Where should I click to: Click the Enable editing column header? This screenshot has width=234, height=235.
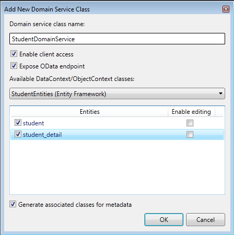click(x=191, y=112)
